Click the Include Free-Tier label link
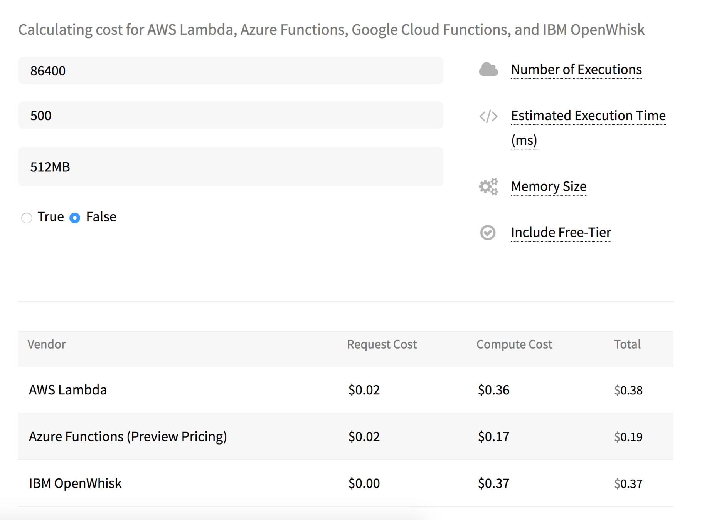 561,233
